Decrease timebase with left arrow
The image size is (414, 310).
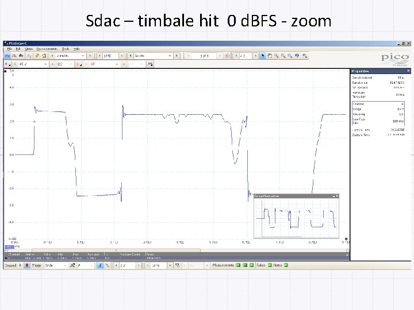52,56
